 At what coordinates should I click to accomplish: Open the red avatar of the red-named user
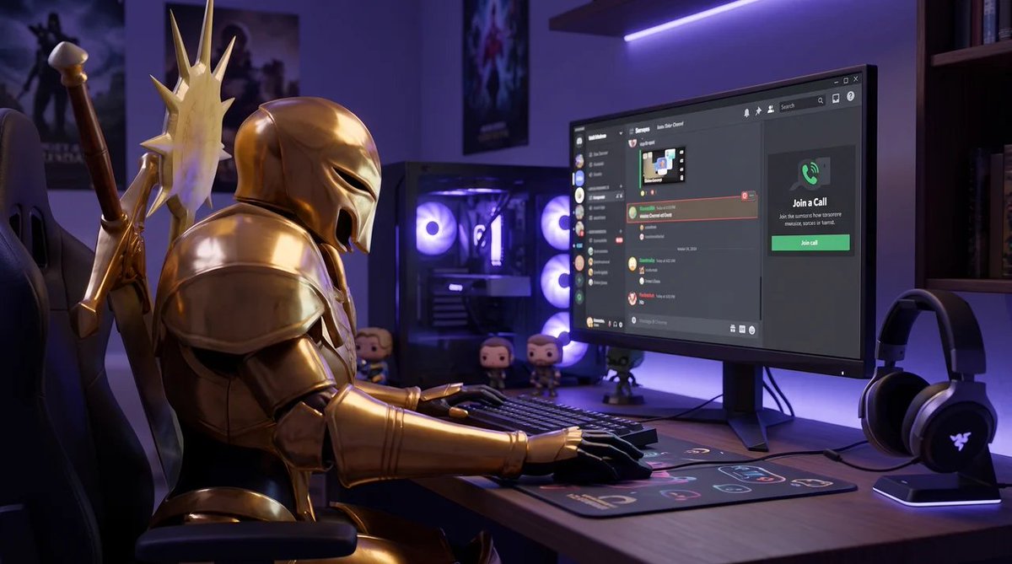pos(632,298)
